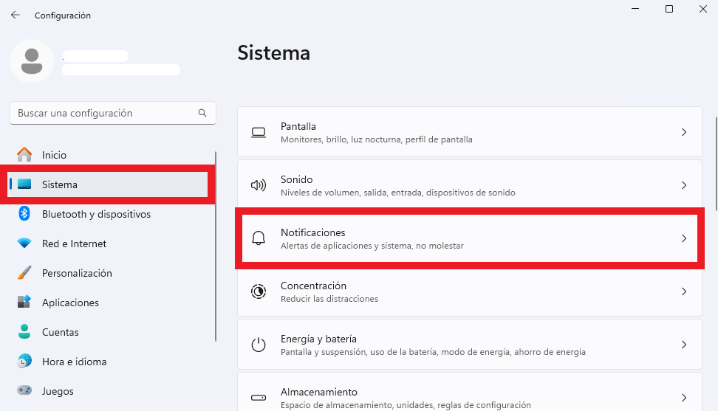Open Personalización paintbrush icon

click(24, 273)
